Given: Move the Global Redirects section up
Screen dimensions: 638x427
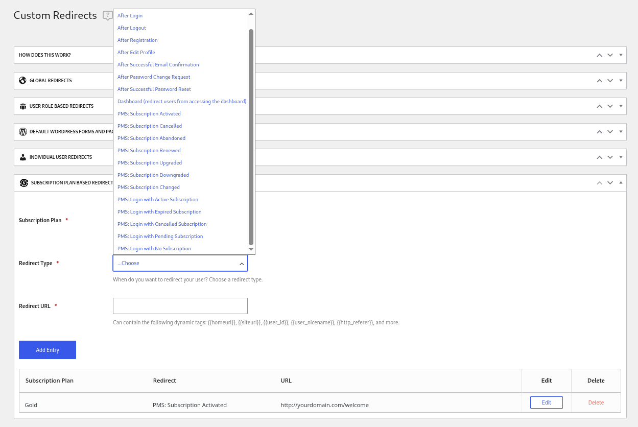Looking at the screenshot, I should click(599, 80).
